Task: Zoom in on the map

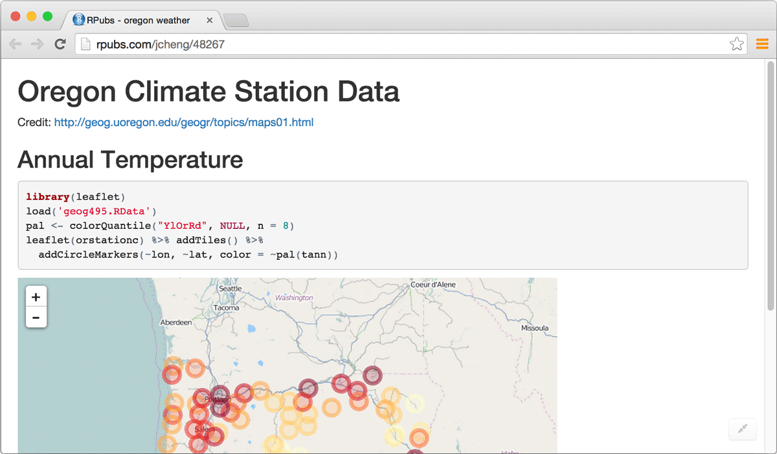Action: click(x=36, y=297)
